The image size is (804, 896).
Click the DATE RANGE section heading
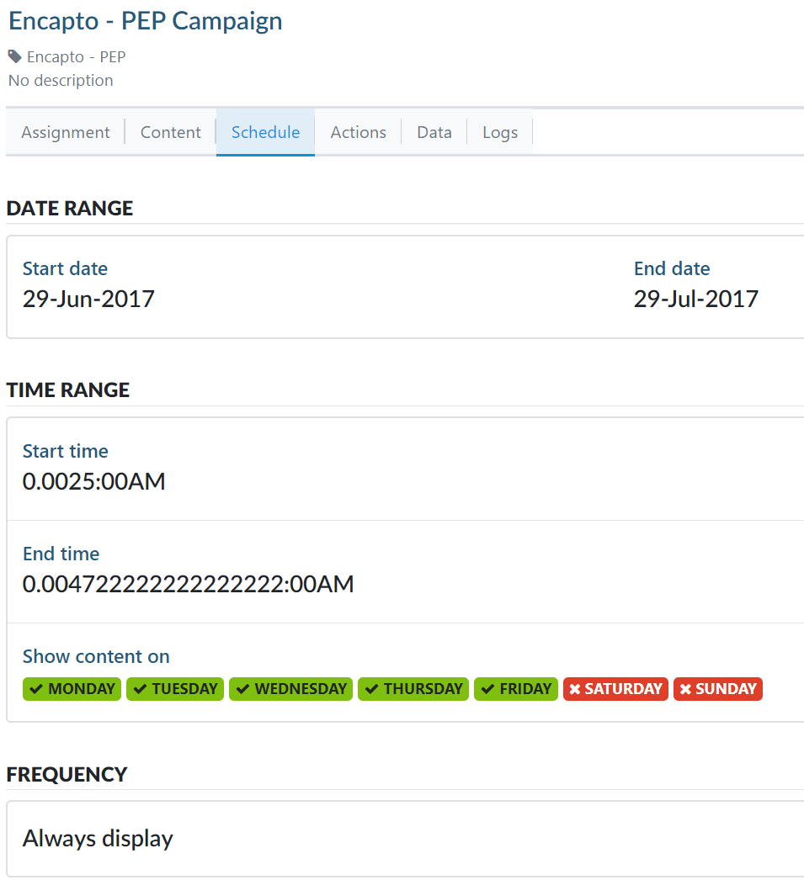[70, 208]
